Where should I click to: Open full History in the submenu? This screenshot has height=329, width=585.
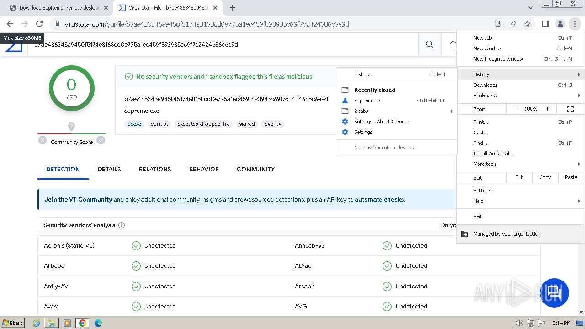pos(397,74)
